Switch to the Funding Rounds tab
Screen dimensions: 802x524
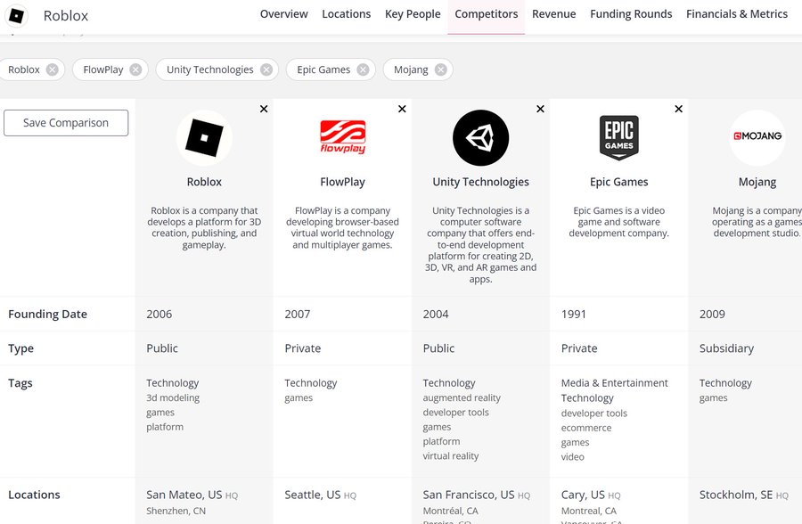pyautogui.click(x=631, y=14)
